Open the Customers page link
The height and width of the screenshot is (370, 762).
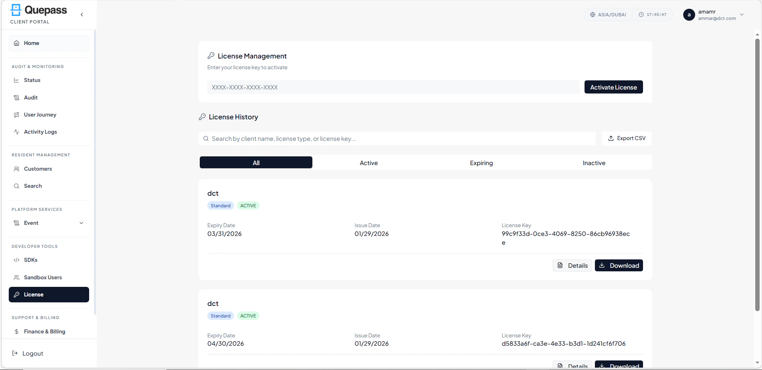click(49, 169)
